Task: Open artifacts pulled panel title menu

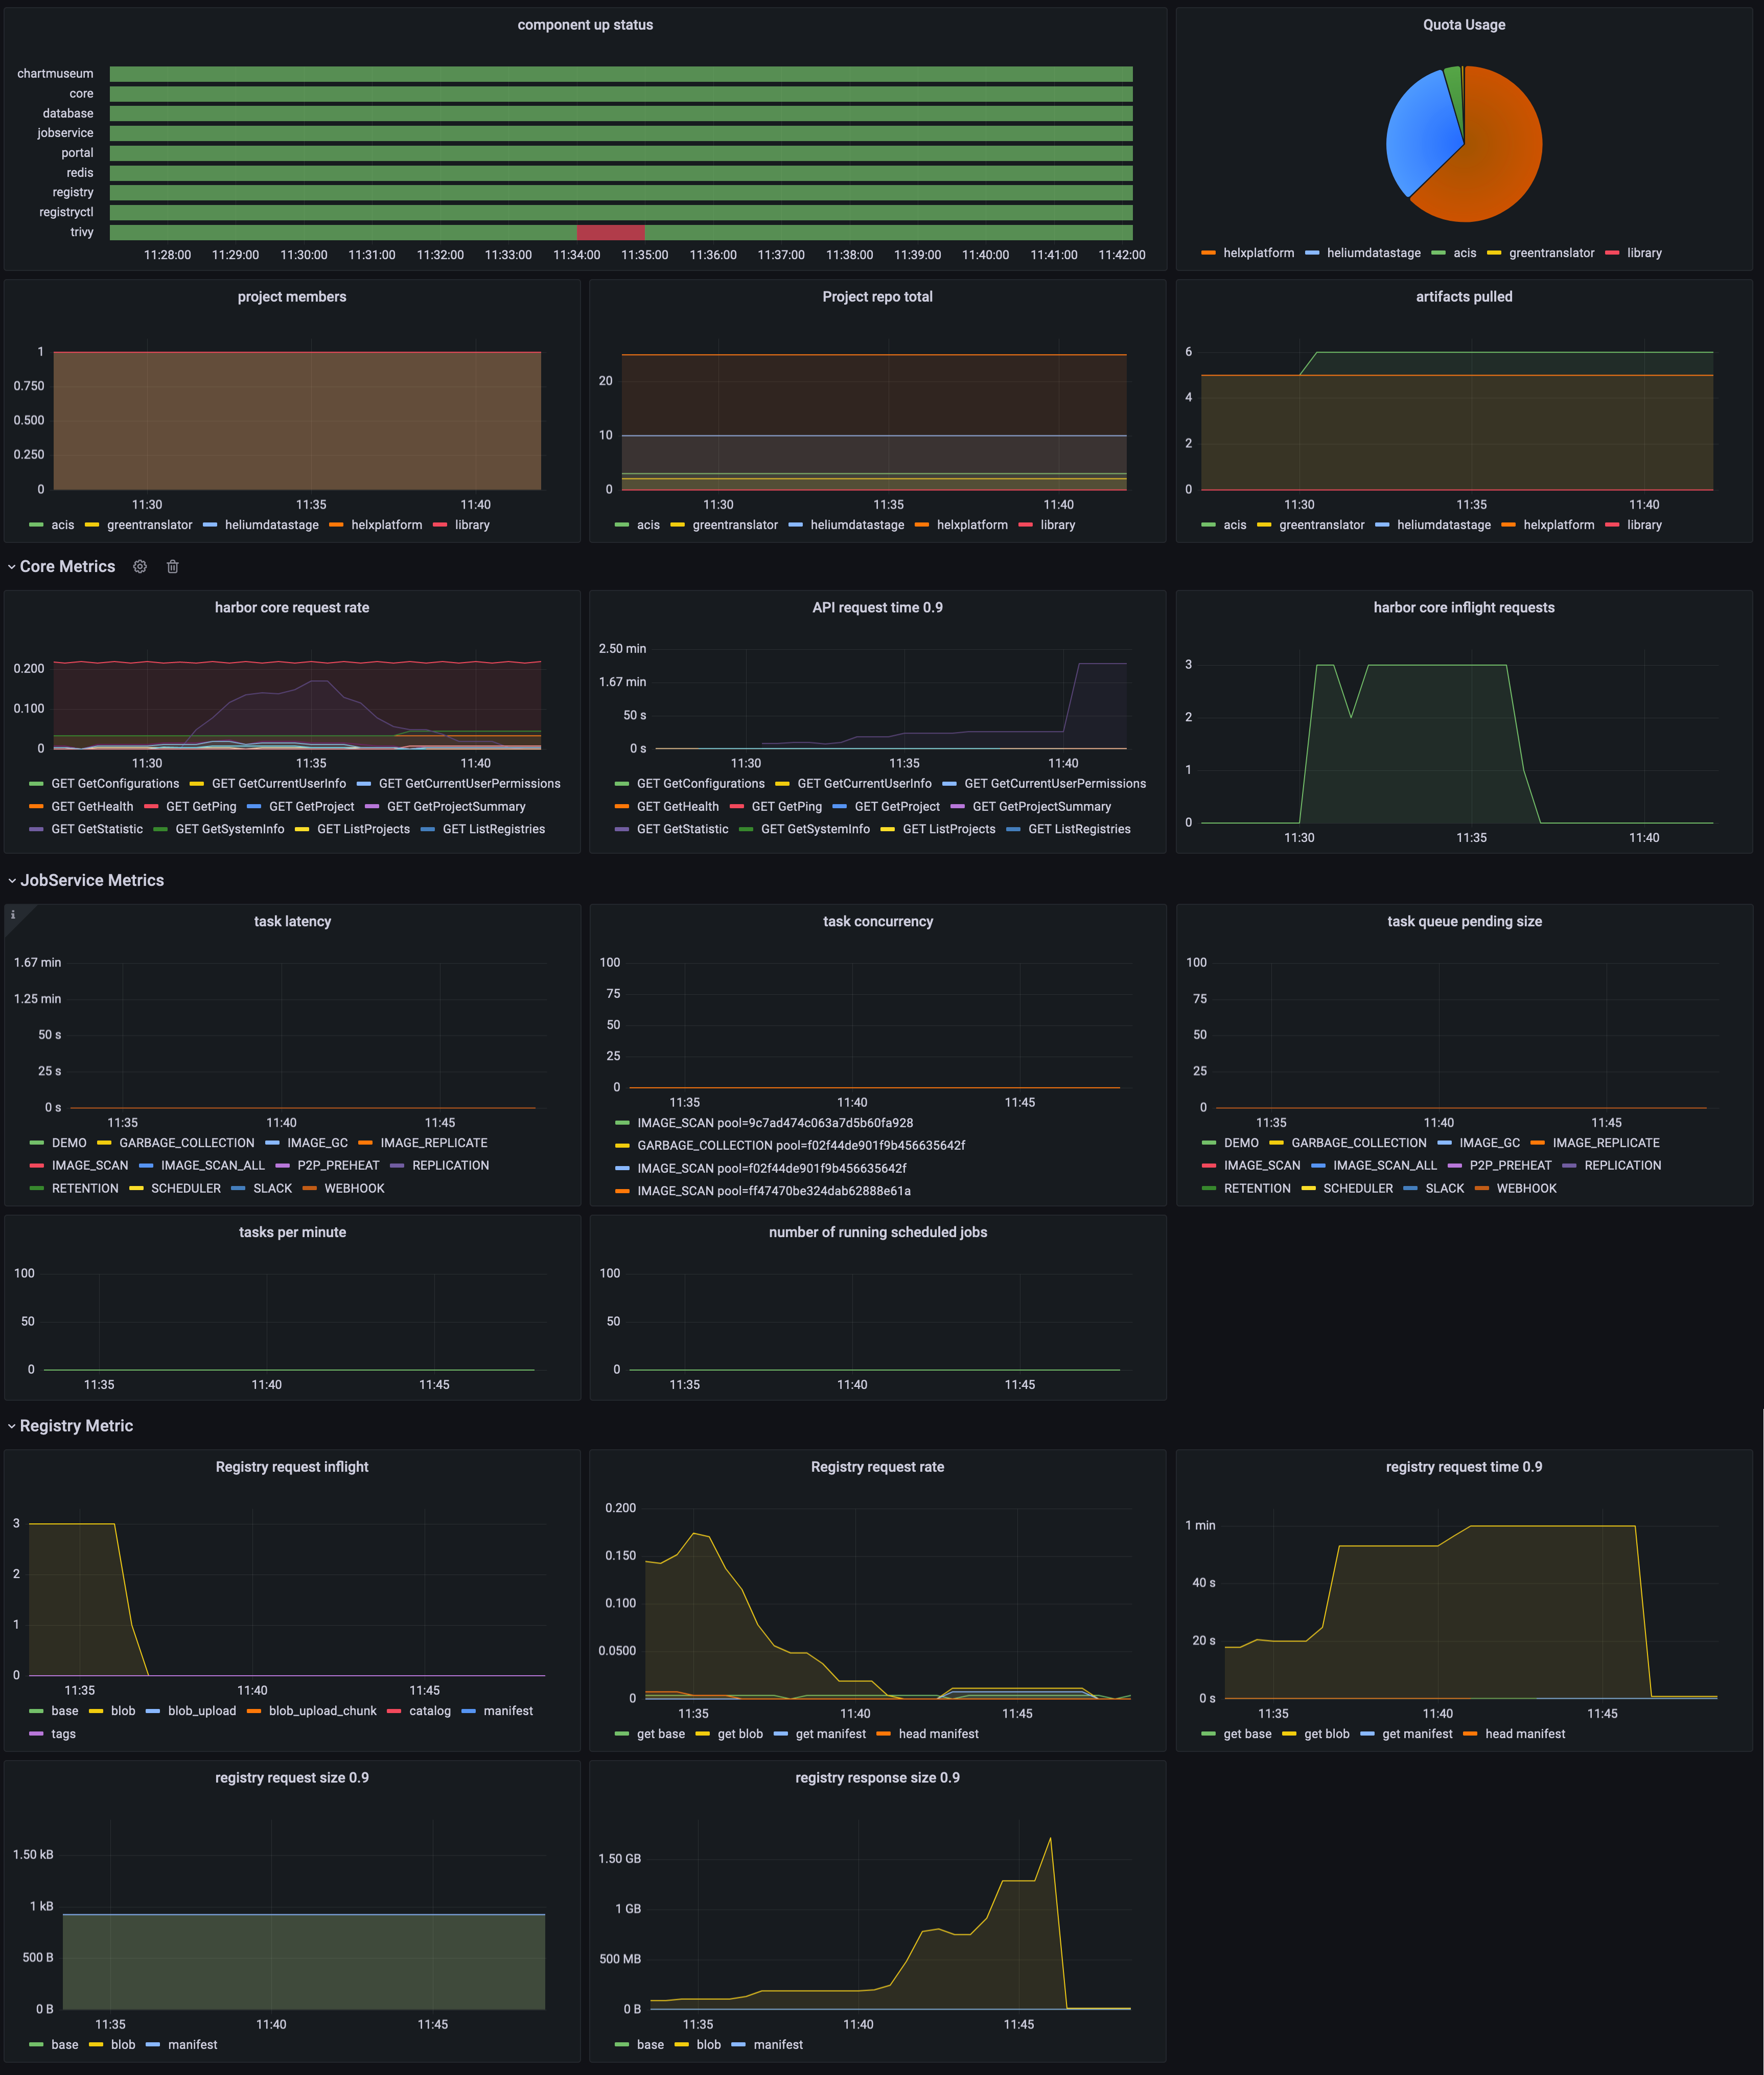Action: [1464, 297]
